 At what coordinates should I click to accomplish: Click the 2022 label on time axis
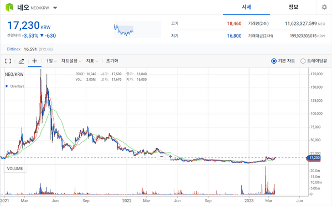click(127, 200)
